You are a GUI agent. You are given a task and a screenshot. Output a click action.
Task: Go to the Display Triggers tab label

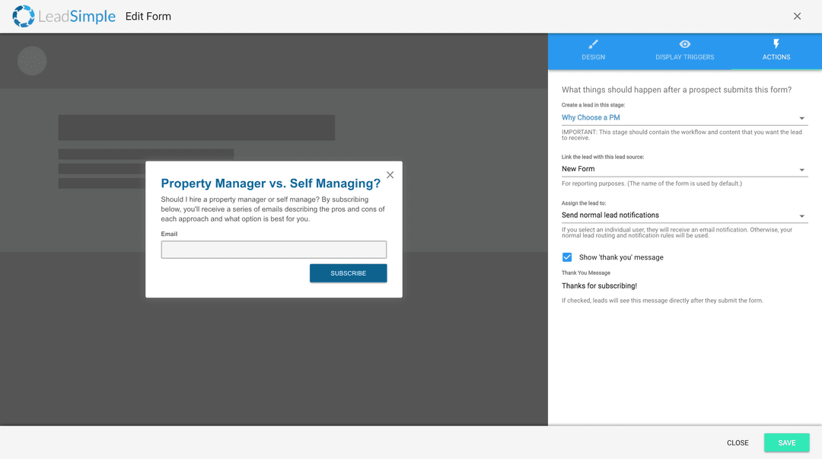(685, 57)
